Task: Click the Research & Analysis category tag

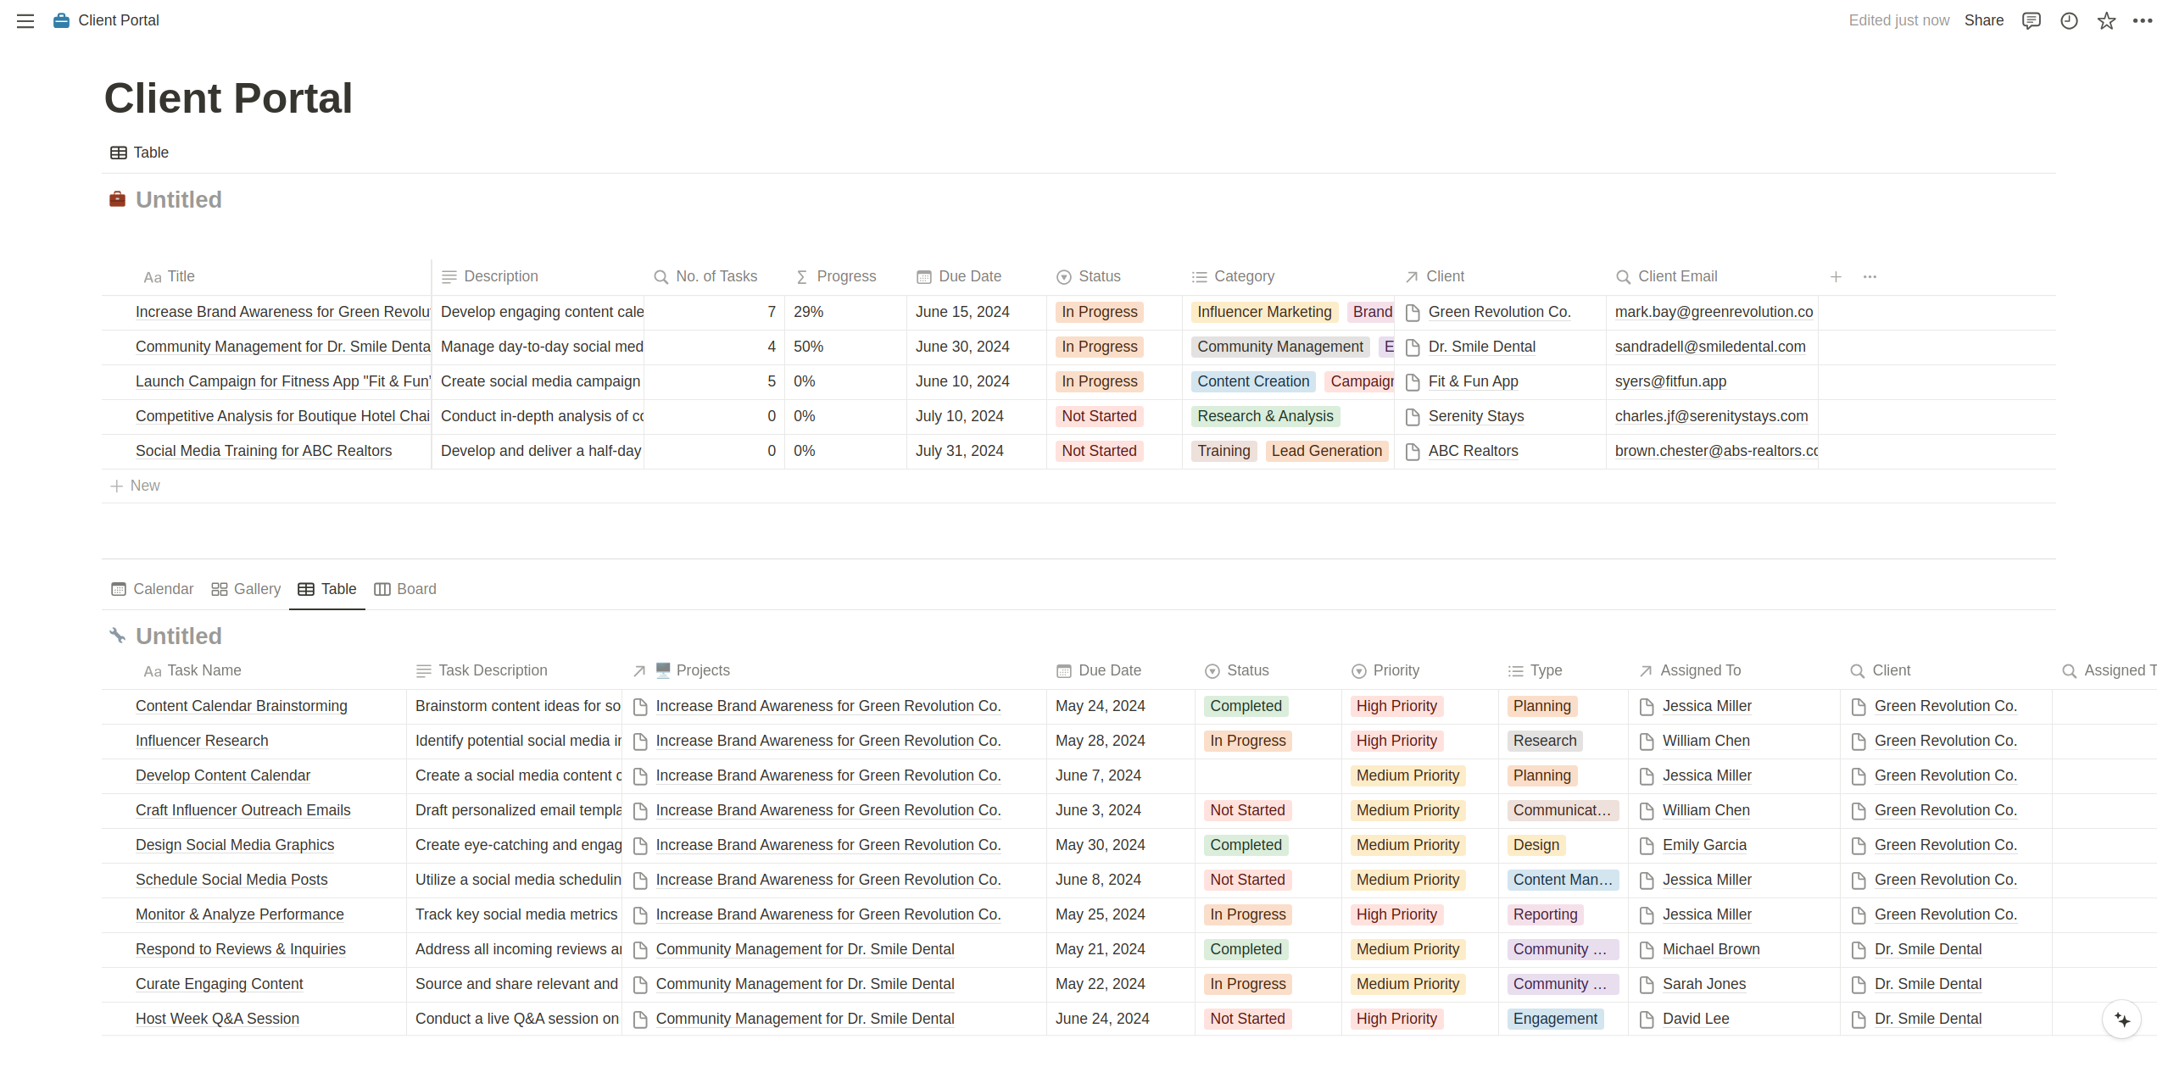Action: (1265, 416)
